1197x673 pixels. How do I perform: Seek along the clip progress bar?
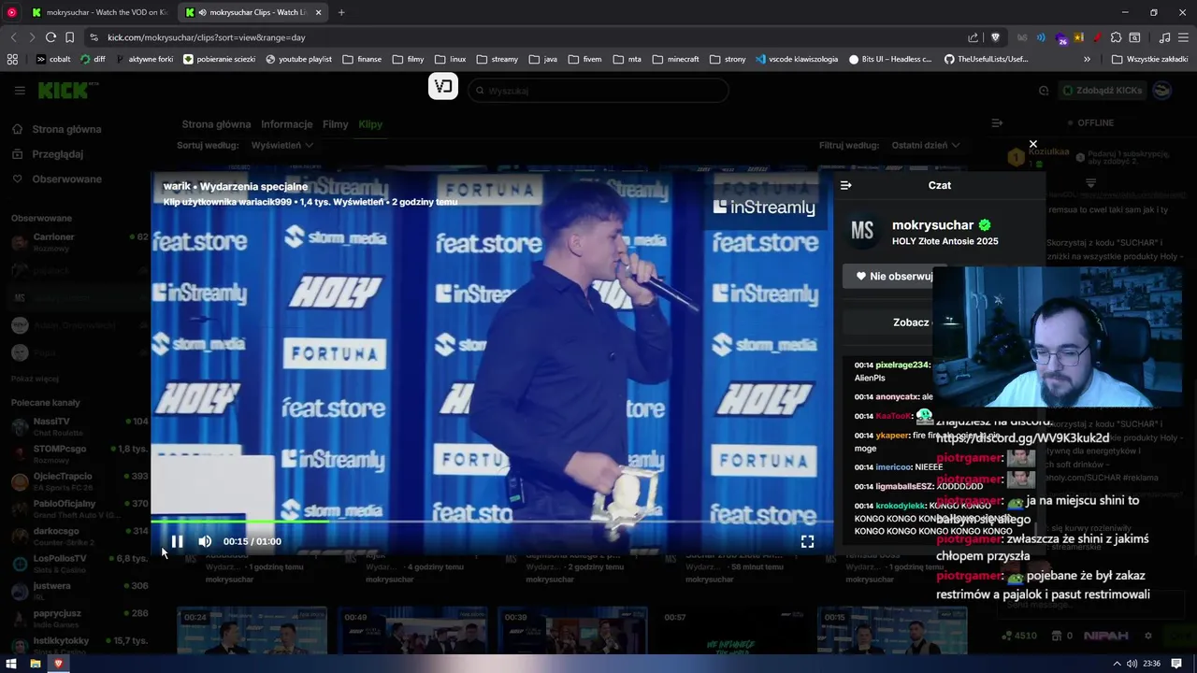[491, 522]
